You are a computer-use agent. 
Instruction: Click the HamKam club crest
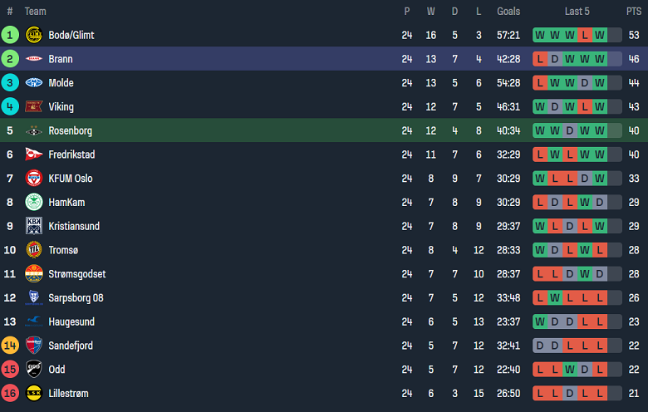[34, 202]
